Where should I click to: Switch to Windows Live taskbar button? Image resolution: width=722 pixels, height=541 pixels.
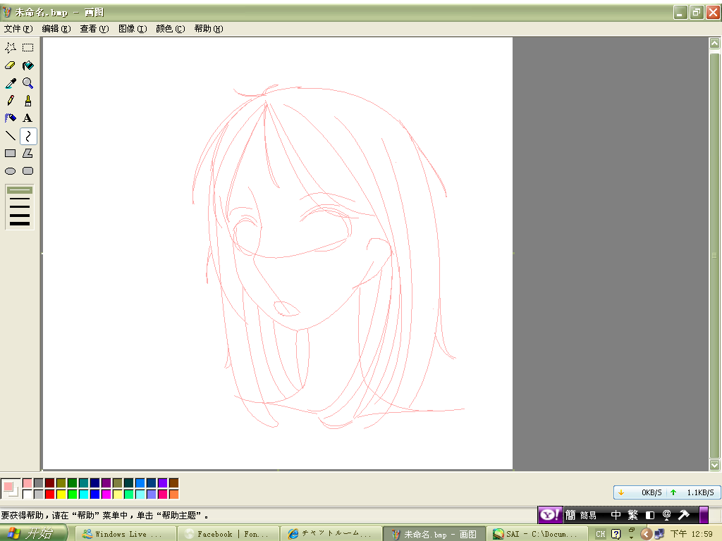(x=126, y=534)
